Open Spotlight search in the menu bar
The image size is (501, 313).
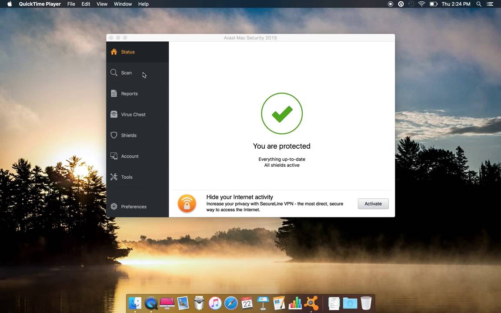pos(479,4)
